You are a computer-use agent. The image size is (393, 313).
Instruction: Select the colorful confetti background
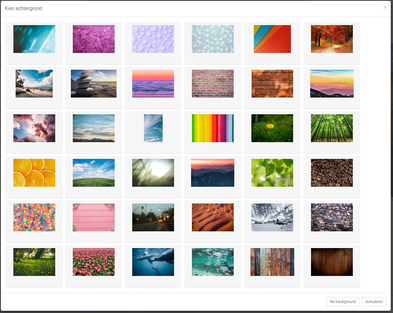coord(34,217)
